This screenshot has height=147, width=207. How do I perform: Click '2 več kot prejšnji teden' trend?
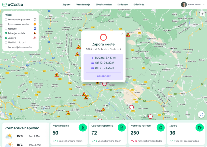107,141
